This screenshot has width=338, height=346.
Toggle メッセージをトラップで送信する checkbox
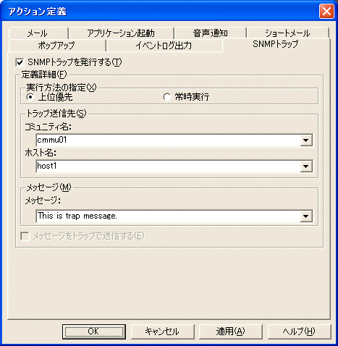coord(25,236)
